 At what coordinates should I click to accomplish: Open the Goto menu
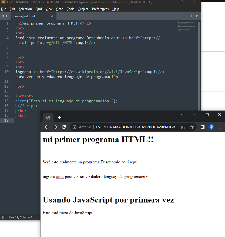pyautogui.click(x=59, y=9)
